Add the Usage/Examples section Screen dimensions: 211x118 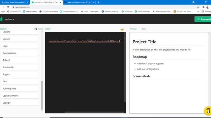coord(20,96)
